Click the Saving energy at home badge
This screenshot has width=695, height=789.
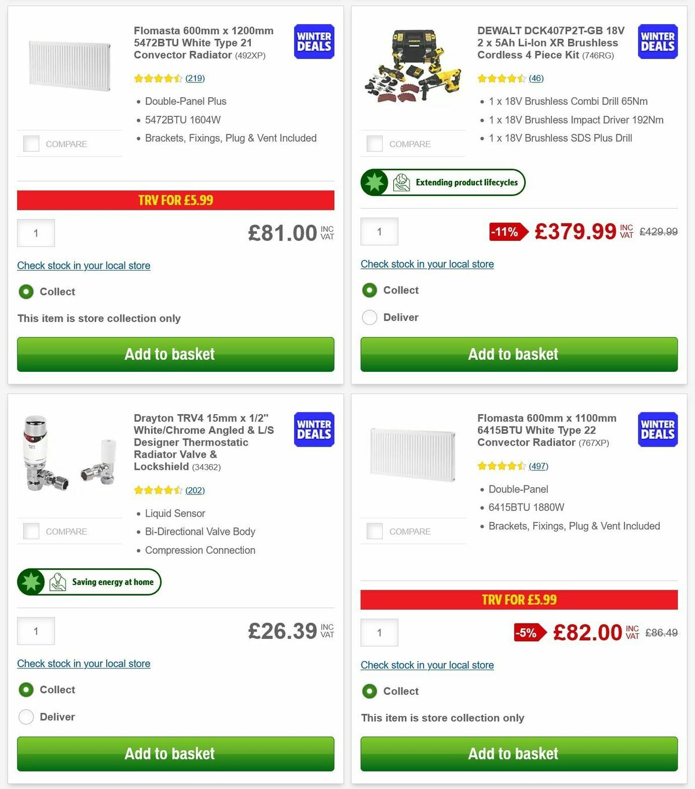tap(89, 582)
